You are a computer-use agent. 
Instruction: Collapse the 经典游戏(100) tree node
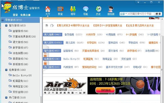tap(6, 70)
